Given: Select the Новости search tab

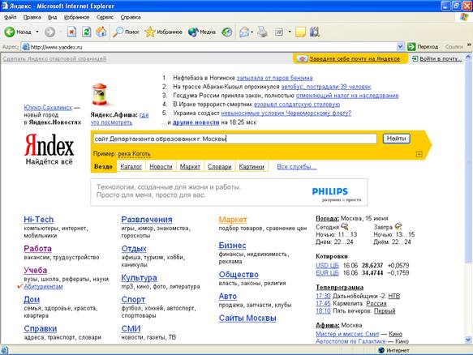Looking at the screenshot, I should [161, 167].
